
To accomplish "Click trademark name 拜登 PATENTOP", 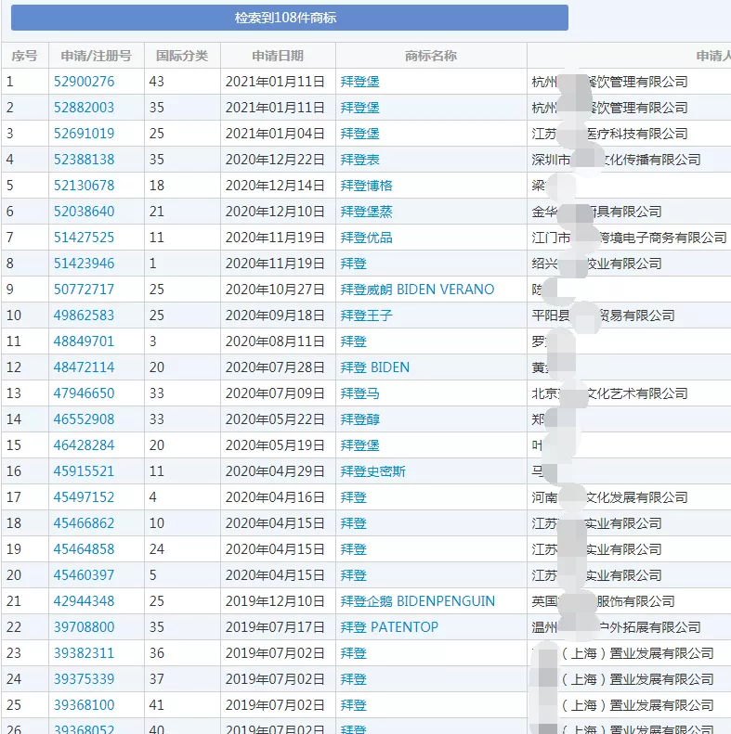I will coord(389,627).
